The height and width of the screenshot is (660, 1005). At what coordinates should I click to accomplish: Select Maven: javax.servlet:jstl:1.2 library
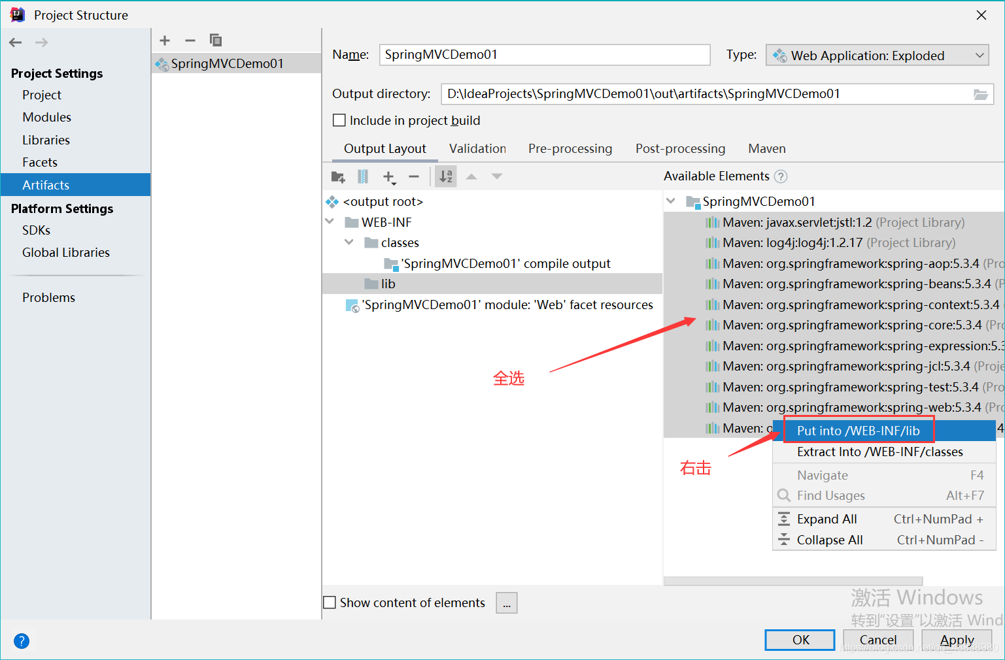click(x=834, y=222)
